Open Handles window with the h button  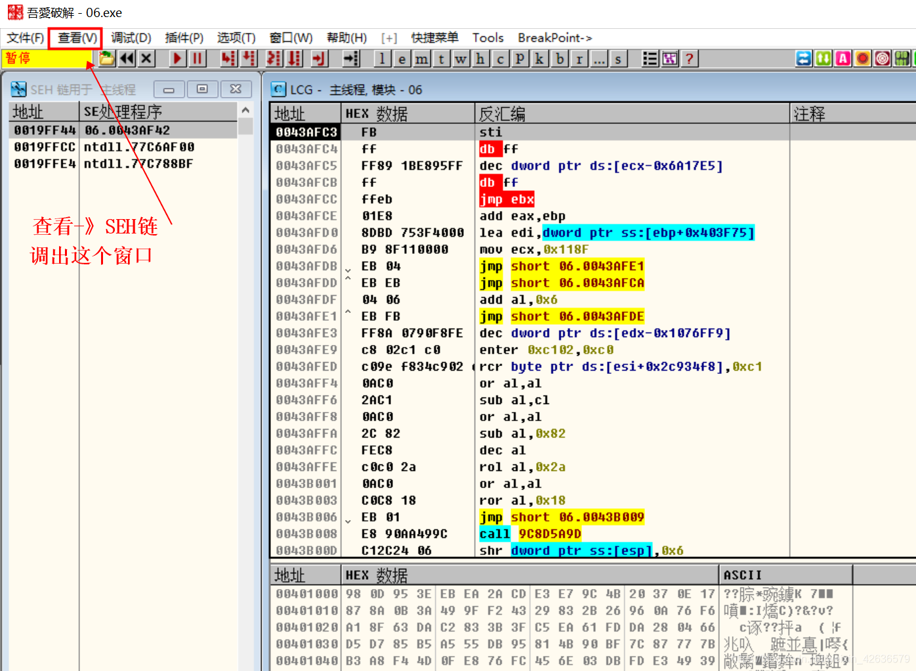[480, 59]
